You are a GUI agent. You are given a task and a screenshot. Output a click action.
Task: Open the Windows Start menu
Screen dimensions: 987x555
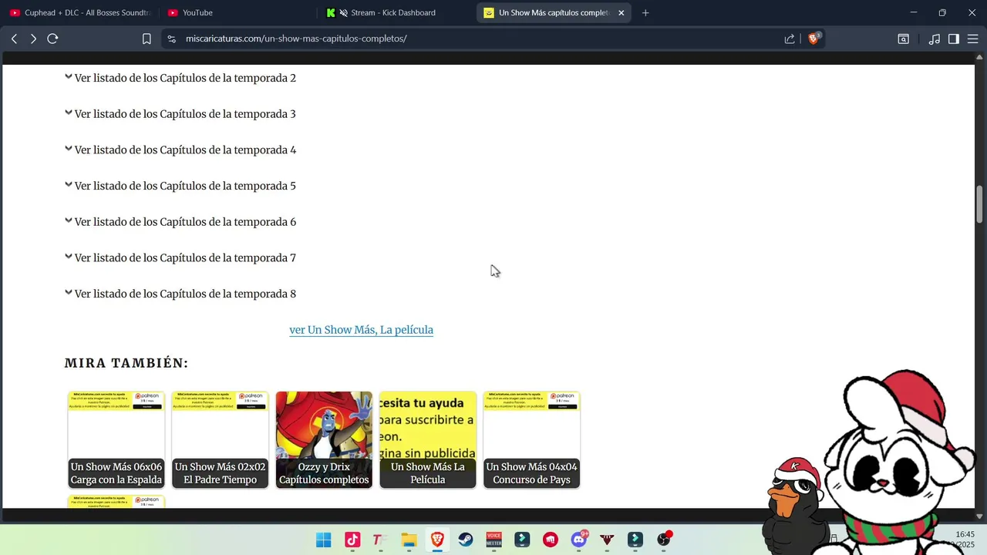324,540
